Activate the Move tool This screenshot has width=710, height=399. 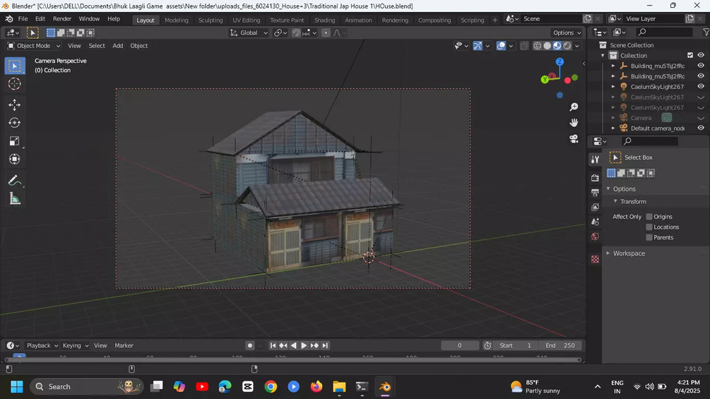point(14,105)
